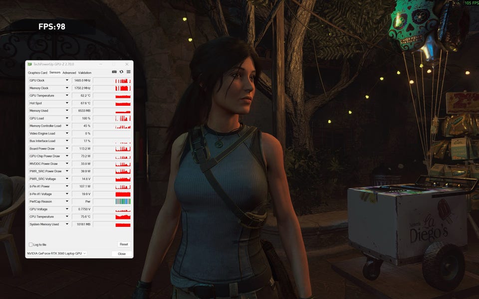Take a screenshot with the camera icon
Viewport: 479px width, 299px height.
tap(114, 72)
